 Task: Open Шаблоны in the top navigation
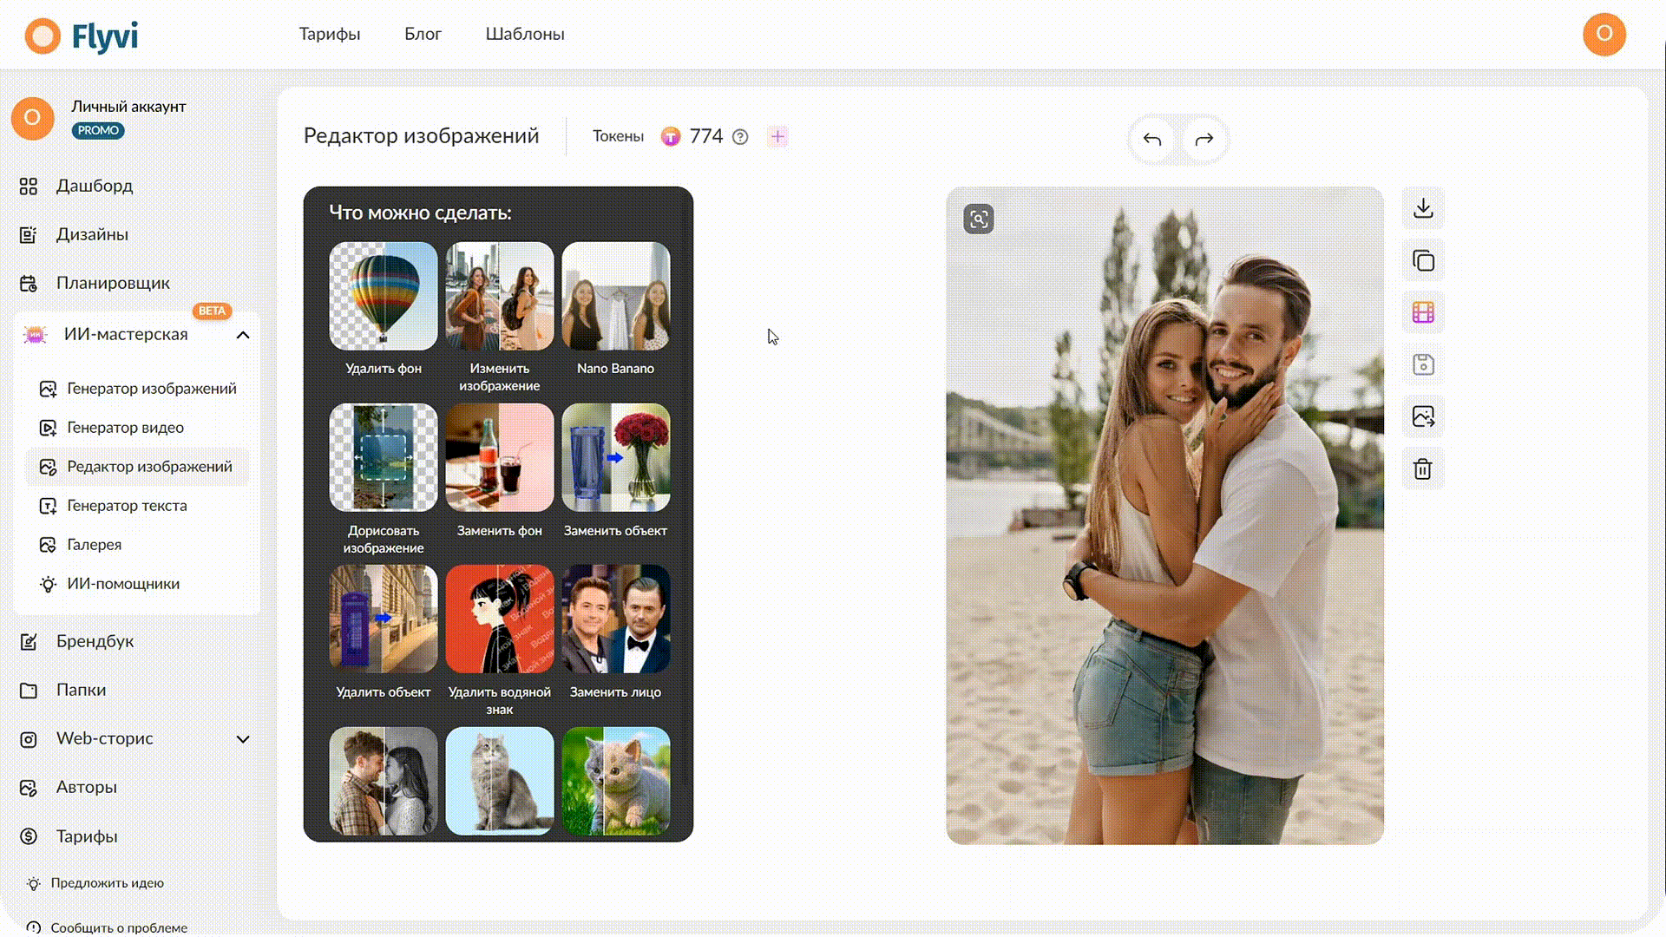525,34
